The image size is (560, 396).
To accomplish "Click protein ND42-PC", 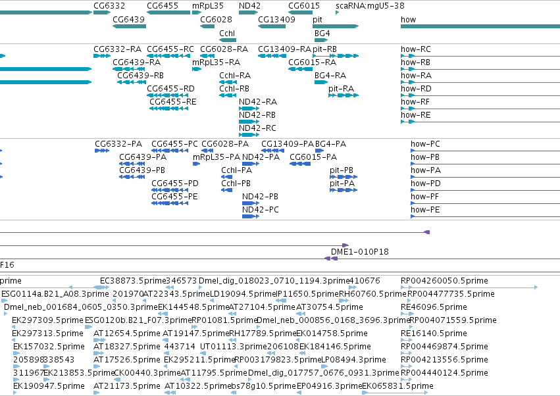I will click(x=261, y=210).
